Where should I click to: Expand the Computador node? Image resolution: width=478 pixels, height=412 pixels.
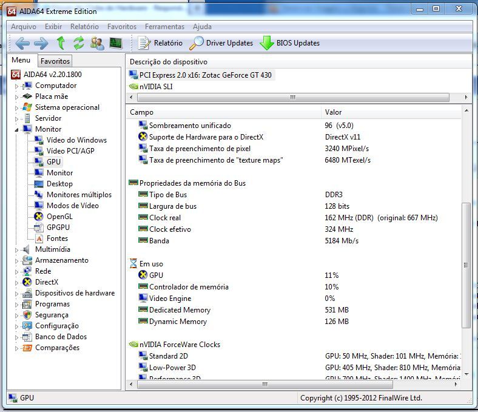pyautogui.click(x=17, y=86)
